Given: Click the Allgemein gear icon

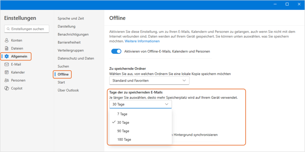Looking at the screenshot, I should tap(7, 57).
